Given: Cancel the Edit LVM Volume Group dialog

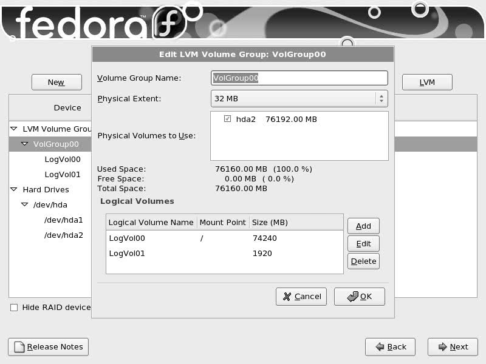Looking at the screenshot, I should [x=301, y=297].
